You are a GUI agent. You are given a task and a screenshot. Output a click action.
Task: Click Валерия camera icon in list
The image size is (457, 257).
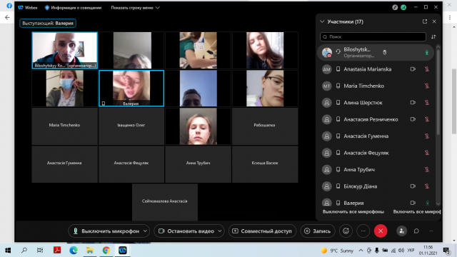click(413, 203)
